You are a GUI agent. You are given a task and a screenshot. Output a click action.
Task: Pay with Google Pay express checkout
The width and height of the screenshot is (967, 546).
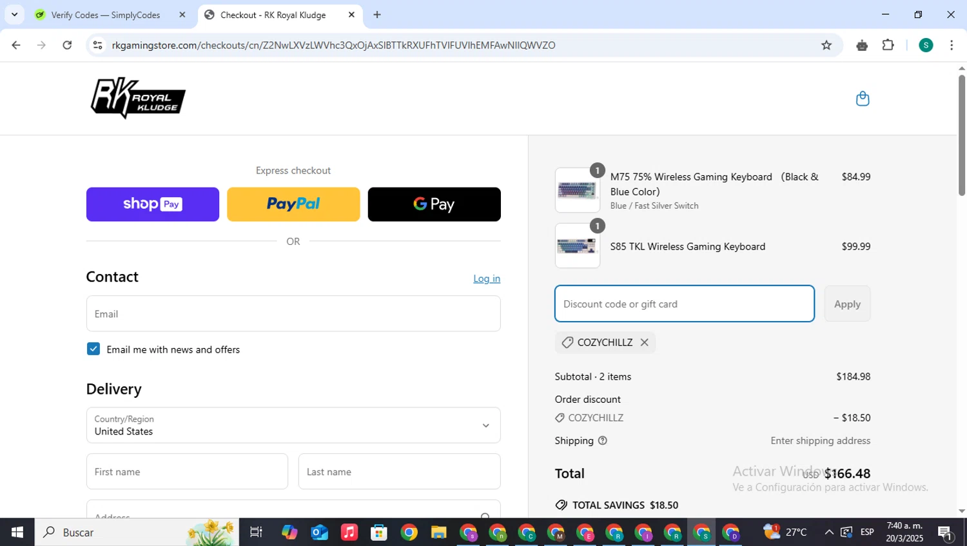tap(434, 204)
